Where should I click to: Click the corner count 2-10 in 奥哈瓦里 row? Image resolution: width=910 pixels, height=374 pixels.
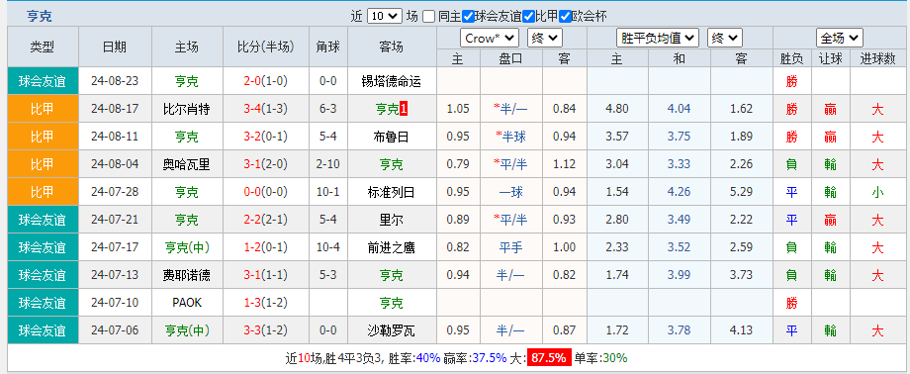328,164
